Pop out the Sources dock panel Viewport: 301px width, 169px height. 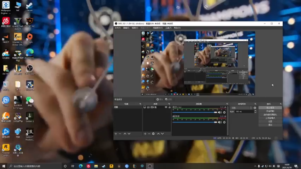click(169, 104)
